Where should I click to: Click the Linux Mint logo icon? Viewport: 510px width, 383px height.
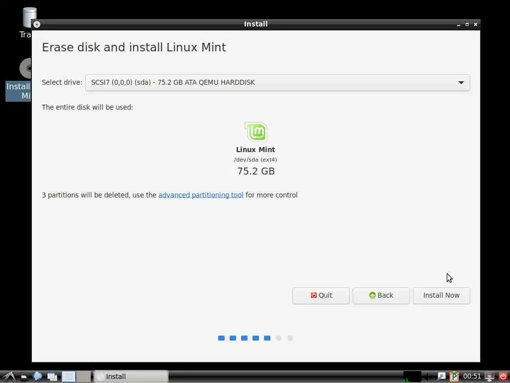coord(256,132)
